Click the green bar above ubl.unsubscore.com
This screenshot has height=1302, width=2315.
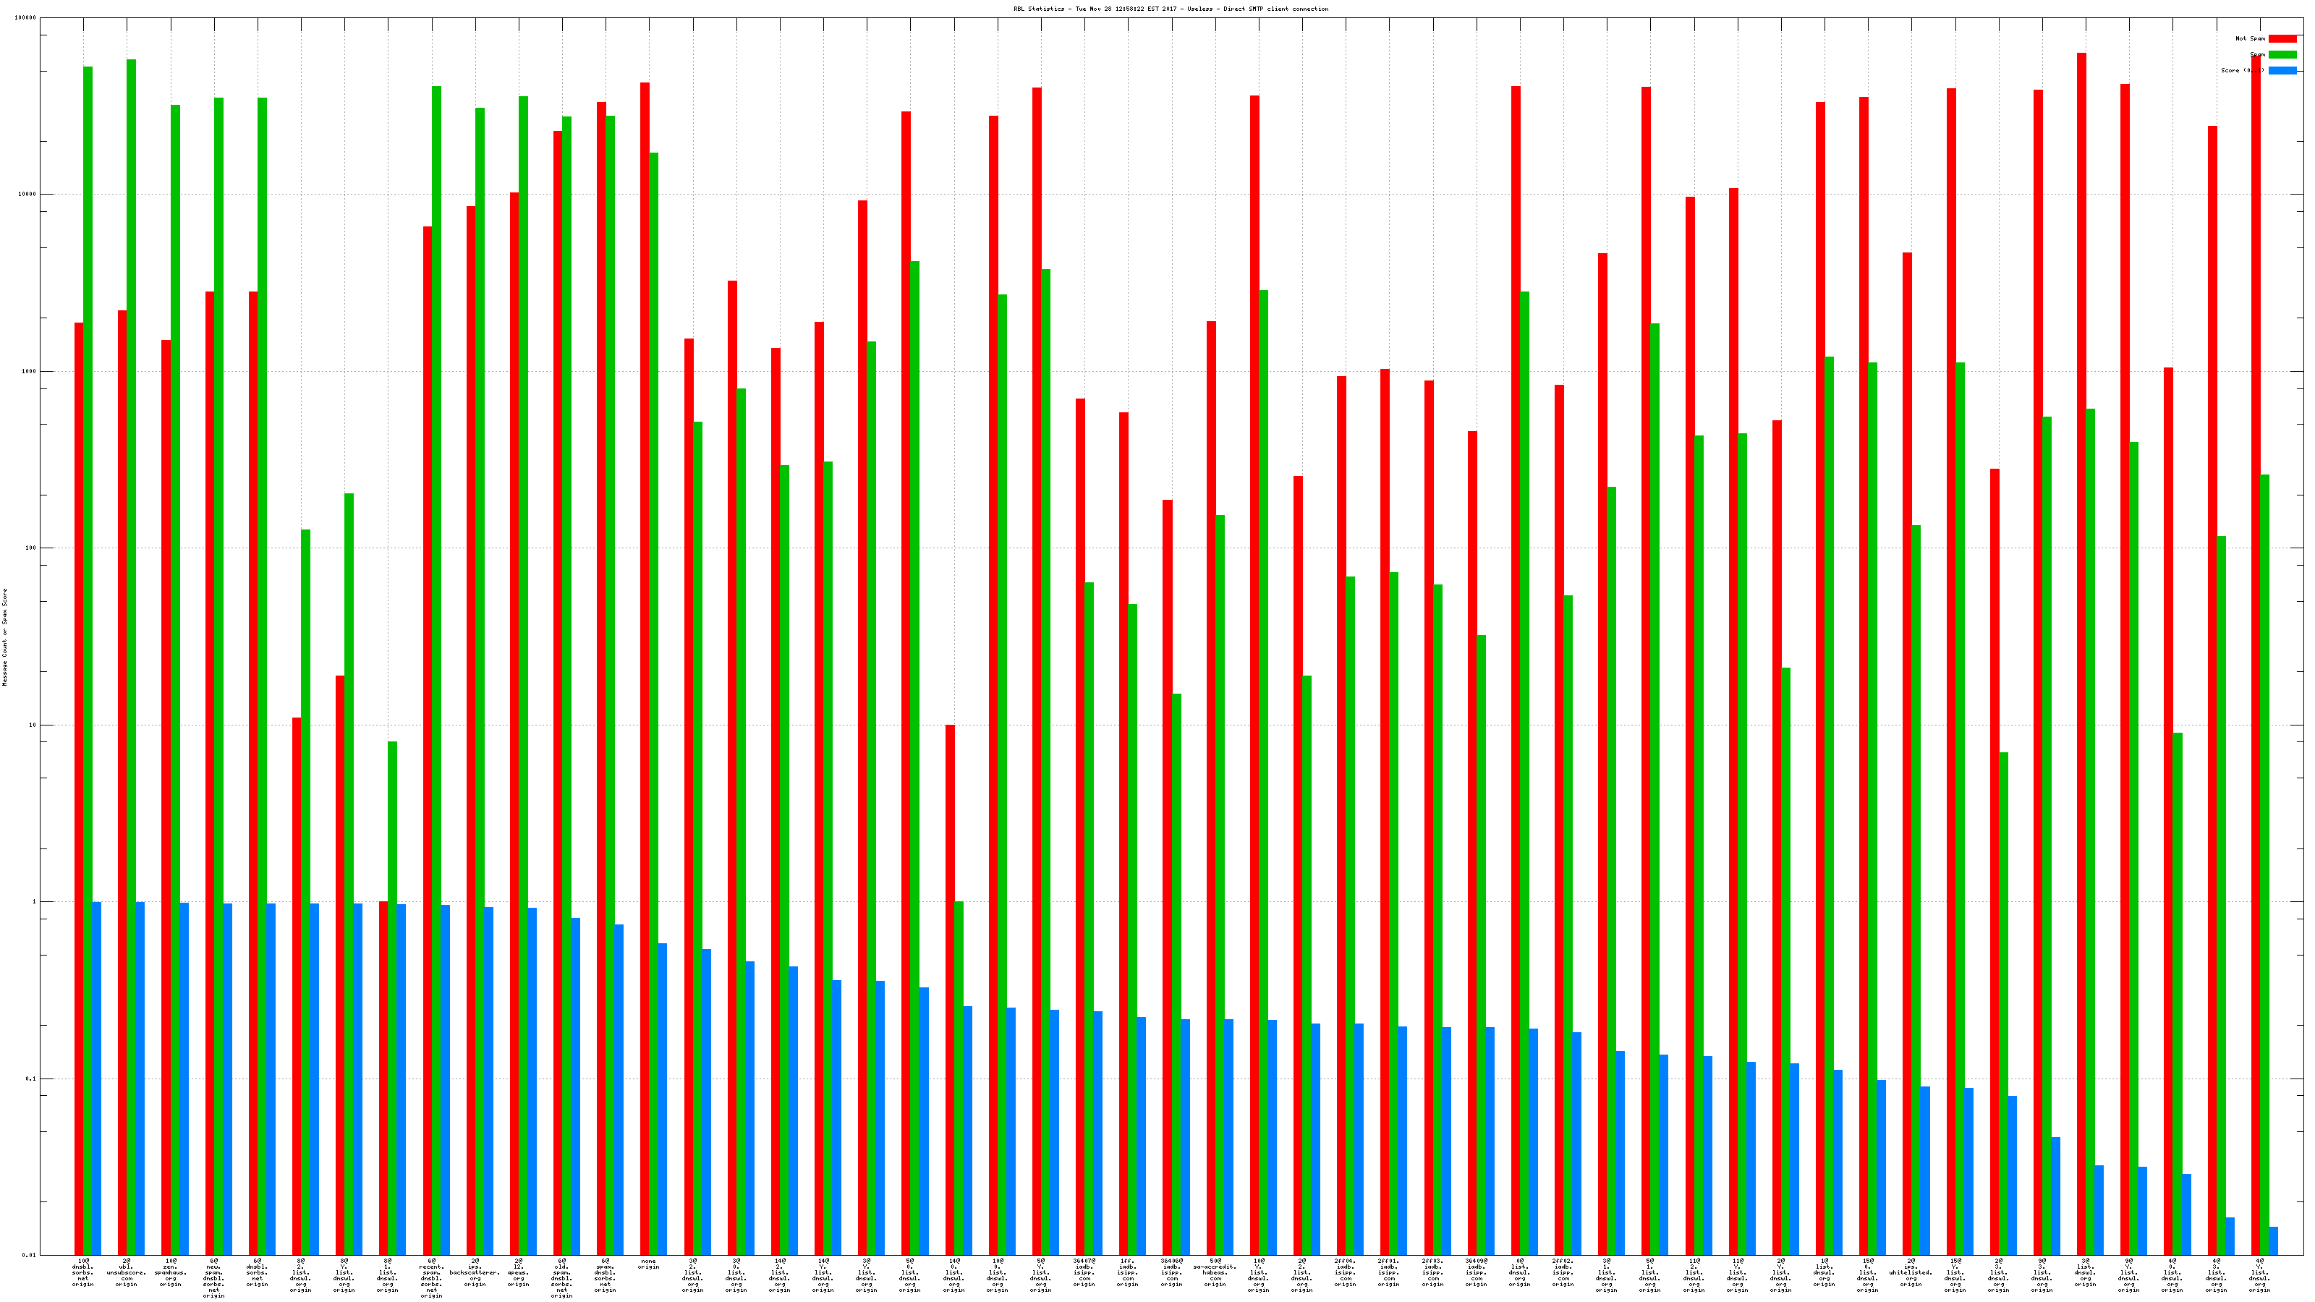point(131,629)
